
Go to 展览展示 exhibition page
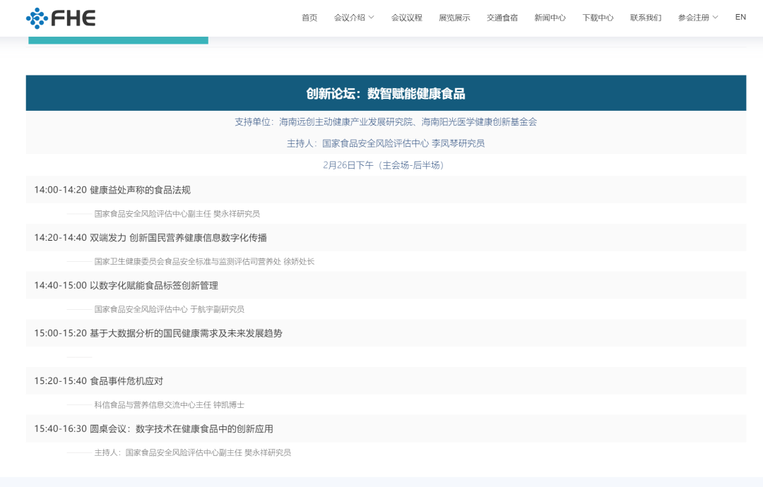pyautogui.click(x=454, y=18)
